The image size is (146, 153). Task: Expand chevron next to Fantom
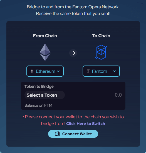[x=114, y=71]
